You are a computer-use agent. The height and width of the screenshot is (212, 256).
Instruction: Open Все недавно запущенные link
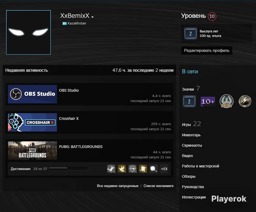pos(118,186)
